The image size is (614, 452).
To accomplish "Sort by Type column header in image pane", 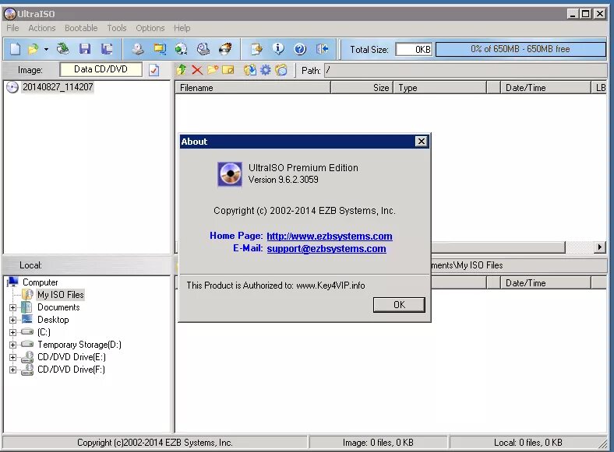I will [440, 88].
